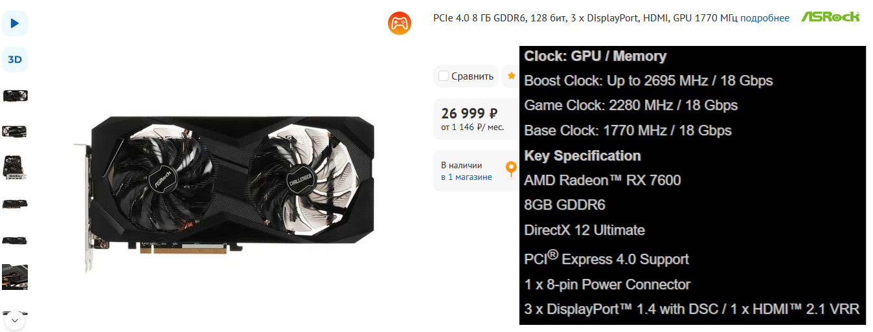The width and height of the screenshot is (873, 332).
Task: Select the second product thumbnail
Action: pos(15,131)
